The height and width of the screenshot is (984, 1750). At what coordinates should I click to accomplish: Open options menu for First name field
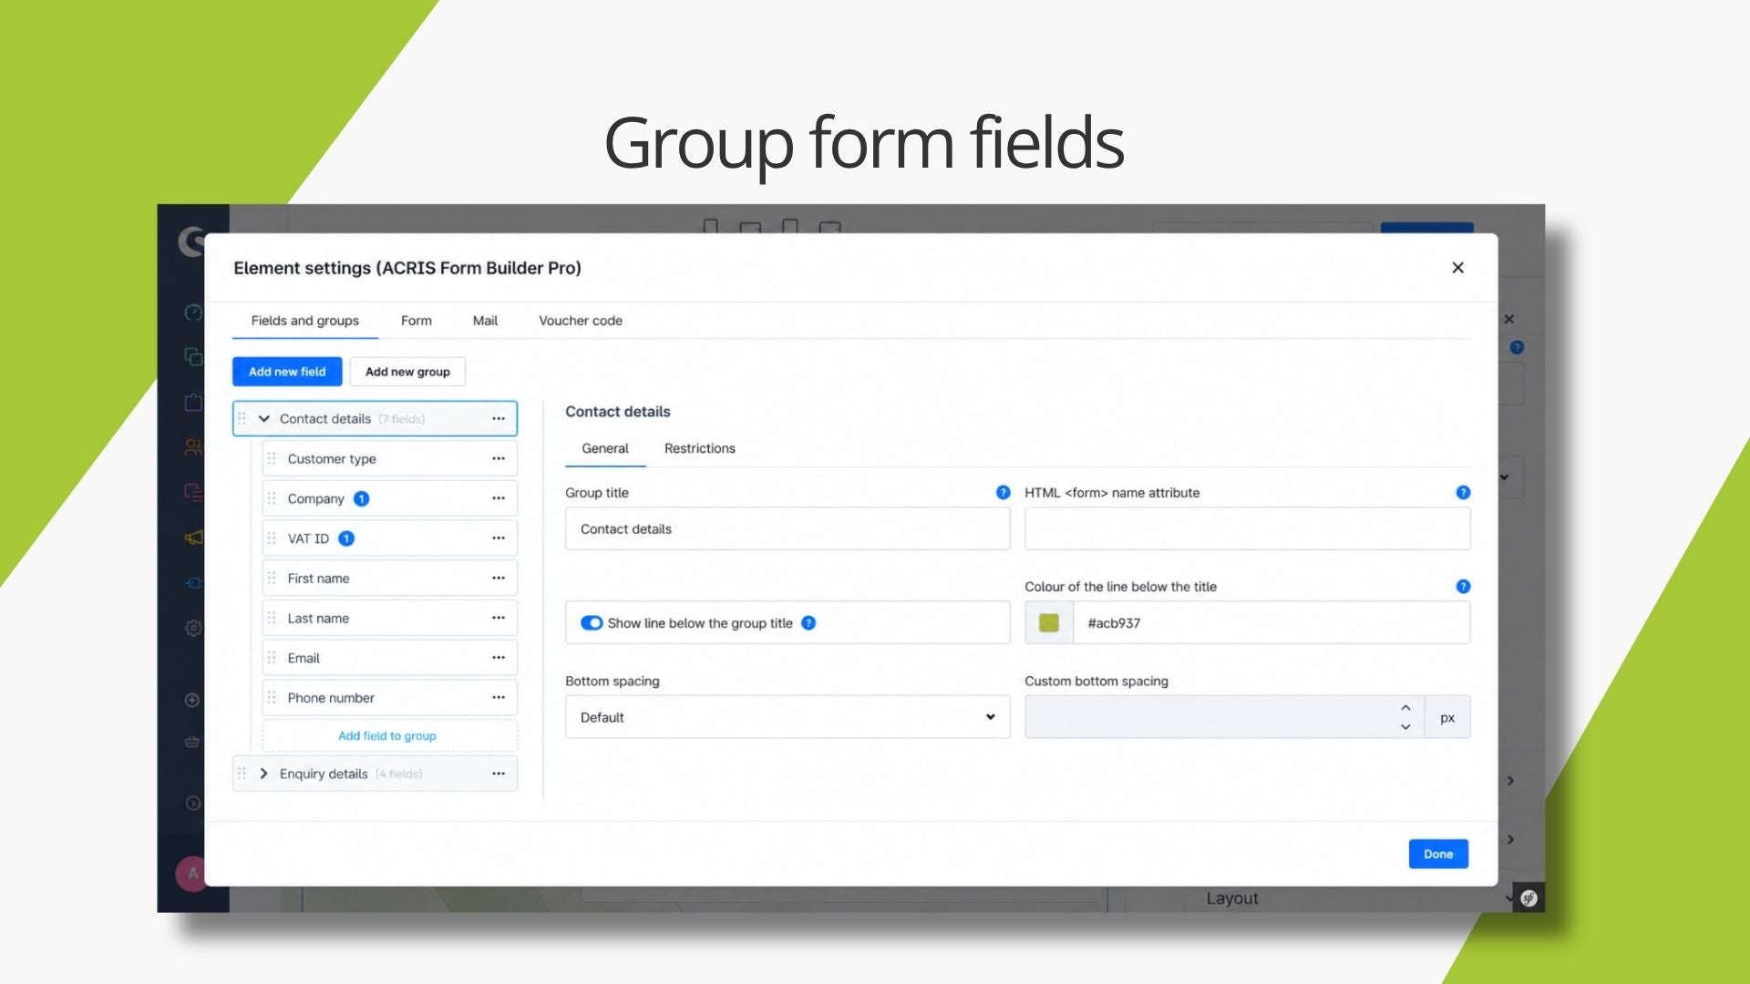[x=499, y=579]
